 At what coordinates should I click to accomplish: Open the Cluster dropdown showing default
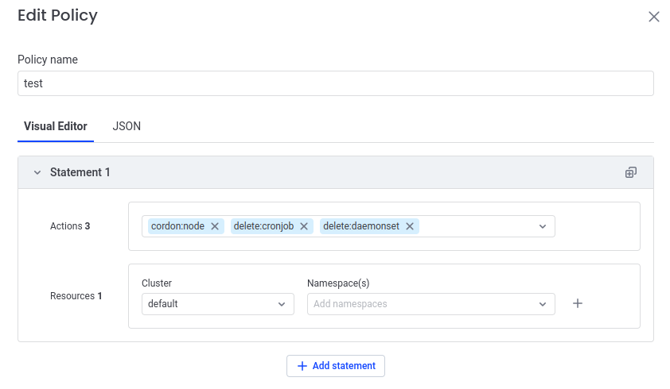[217, 304]
